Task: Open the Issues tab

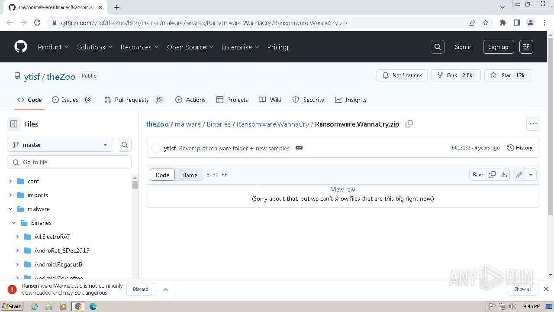Action: tap(72, 100)
